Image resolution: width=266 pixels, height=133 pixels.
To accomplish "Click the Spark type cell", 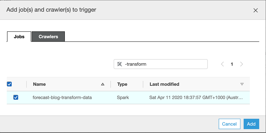I will click(x=123, y=98).
